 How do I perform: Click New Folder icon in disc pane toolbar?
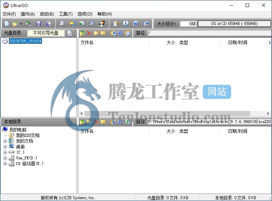(96, 33)
